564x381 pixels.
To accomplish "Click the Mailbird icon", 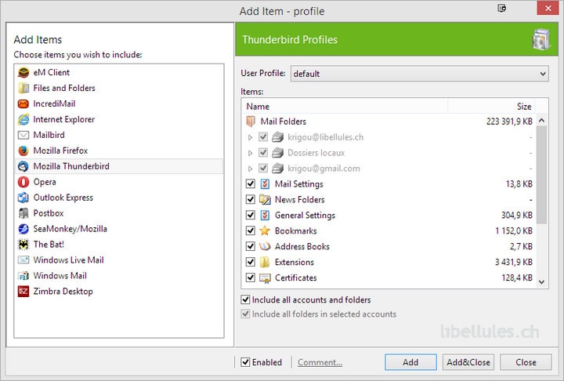I will point(23,135).
